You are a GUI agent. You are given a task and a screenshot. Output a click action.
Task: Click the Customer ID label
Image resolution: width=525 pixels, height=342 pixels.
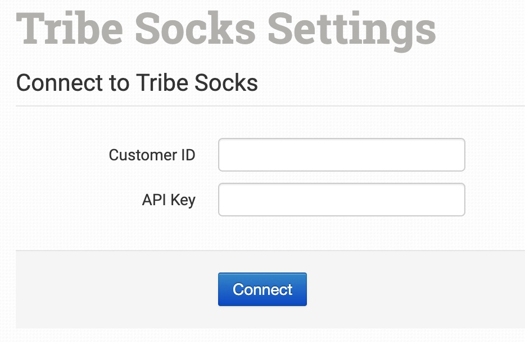click(x=152, y=155)
